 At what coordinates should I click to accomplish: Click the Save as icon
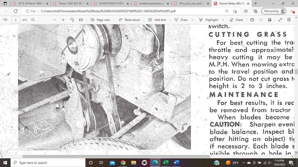[x=270, y=20]
